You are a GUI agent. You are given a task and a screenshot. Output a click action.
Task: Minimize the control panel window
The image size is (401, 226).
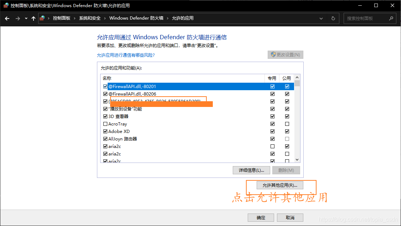[x=360, y=5]
